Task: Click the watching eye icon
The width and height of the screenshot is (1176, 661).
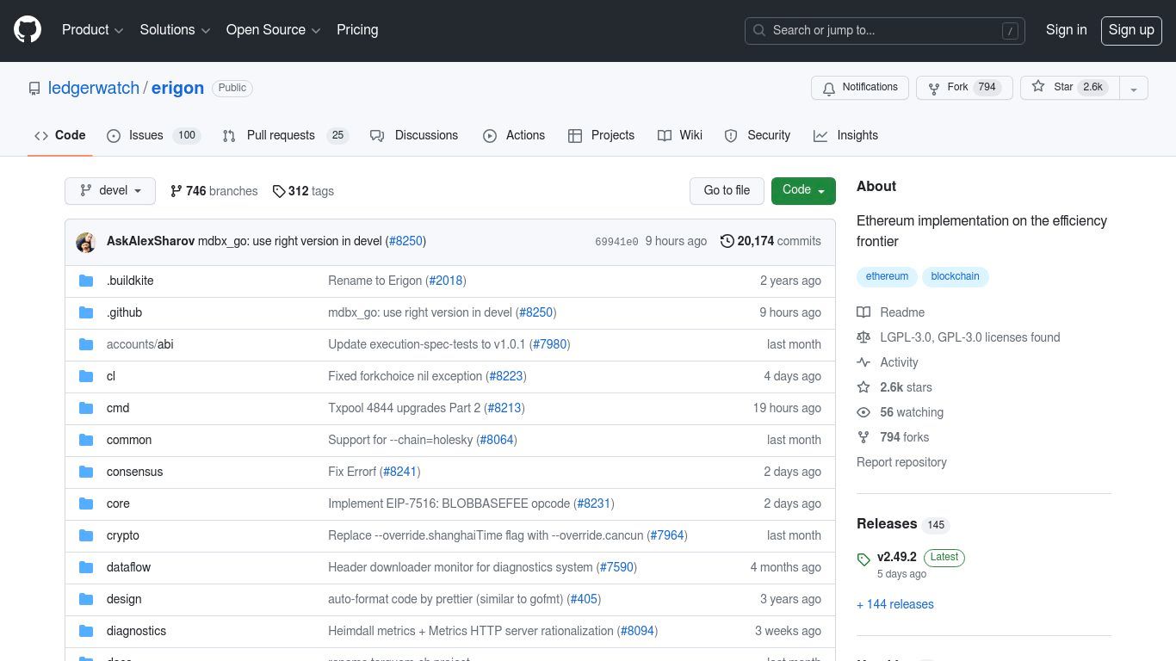Action: 863,412
